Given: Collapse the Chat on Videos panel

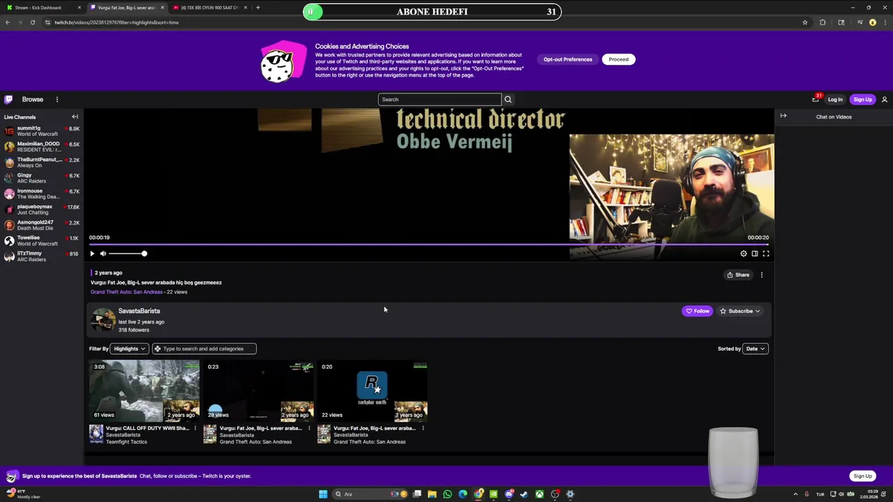Looking at the screenshot, I should coord(783,116).
